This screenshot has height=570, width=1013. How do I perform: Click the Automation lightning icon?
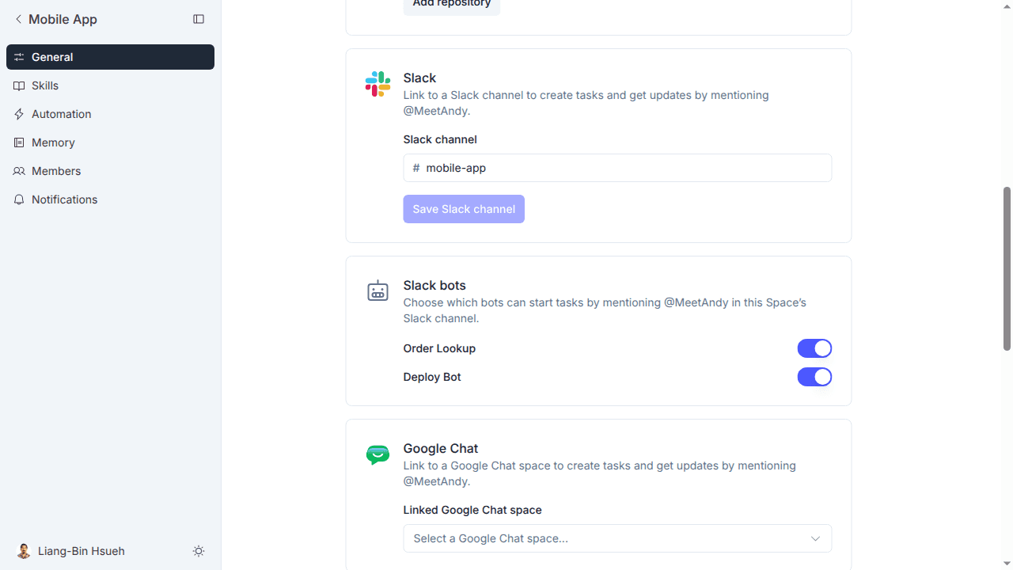[19, 114]
